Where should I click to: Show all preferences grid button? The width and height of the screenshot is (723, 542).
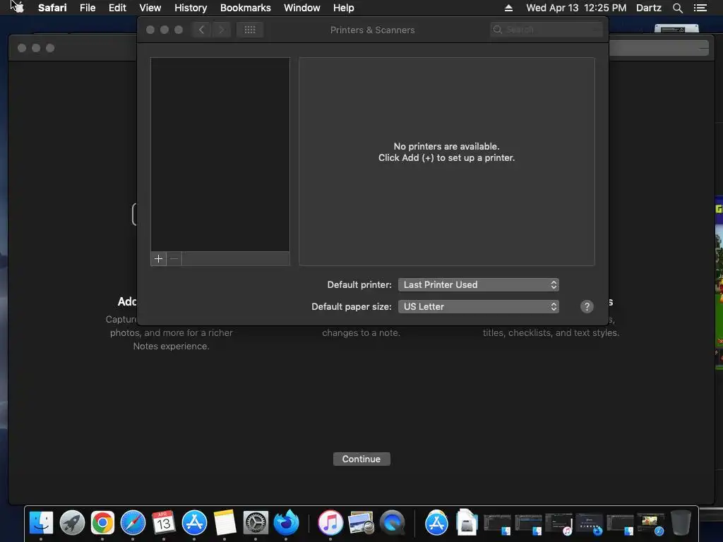(250, 30)
